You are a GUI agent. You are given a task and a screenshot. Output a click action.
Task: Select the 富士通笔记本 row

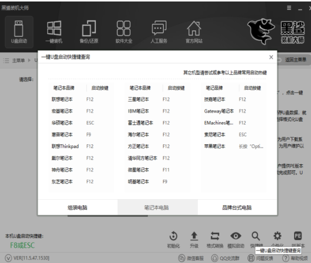click(x=157, y=123)
